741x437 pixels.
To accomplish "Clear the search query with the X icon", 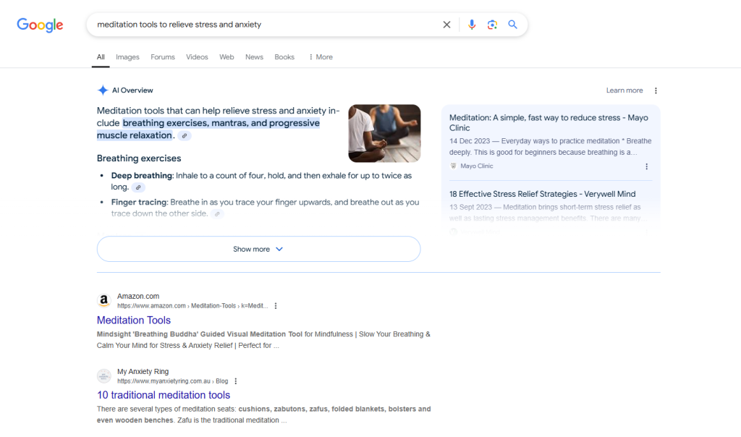I will coord(446,24).
